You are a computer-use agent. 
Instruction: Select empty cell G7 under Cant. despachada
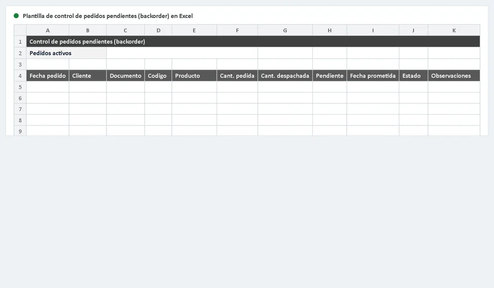point(285,109)
